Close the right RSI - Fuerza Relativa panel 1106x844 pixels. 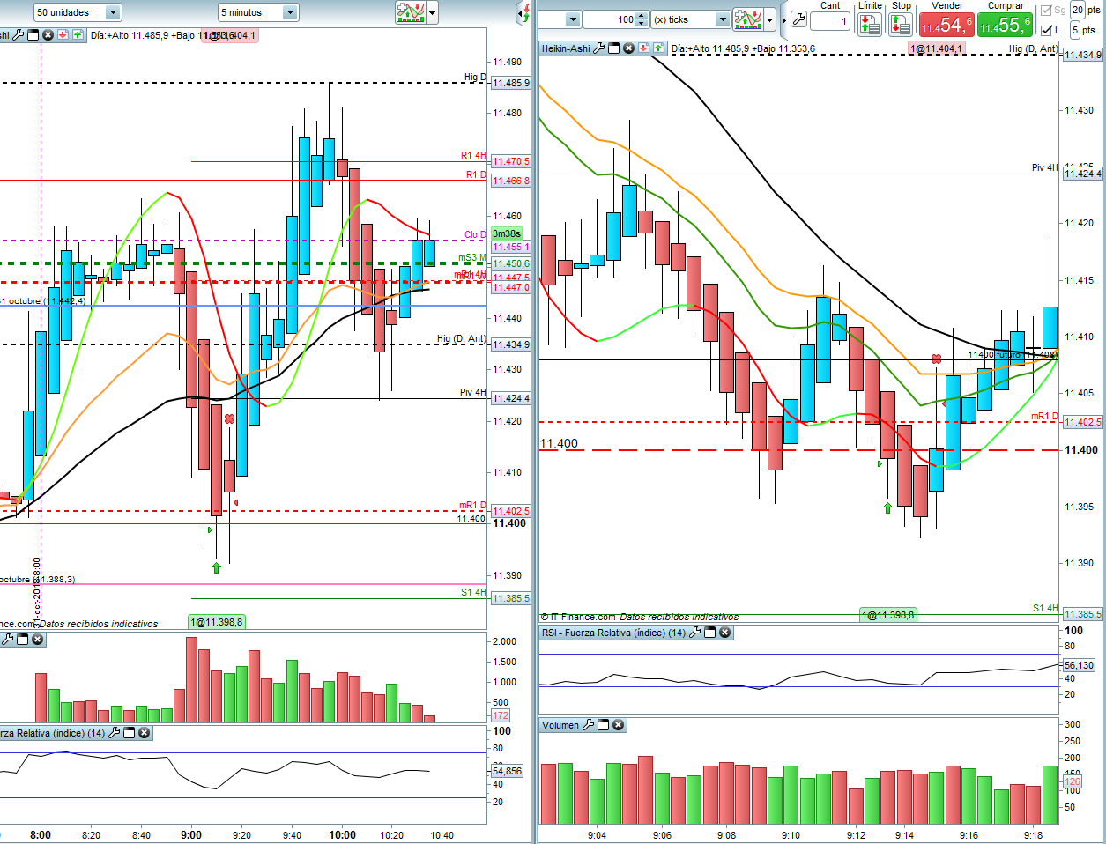724,633
